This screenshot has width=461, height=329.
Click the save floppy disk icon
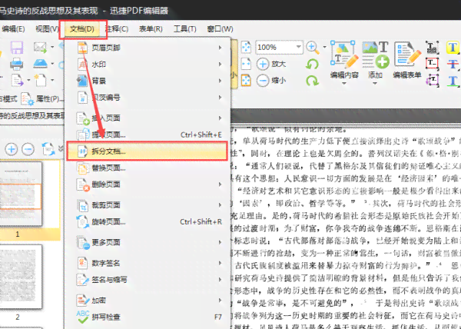click(17, 48)
